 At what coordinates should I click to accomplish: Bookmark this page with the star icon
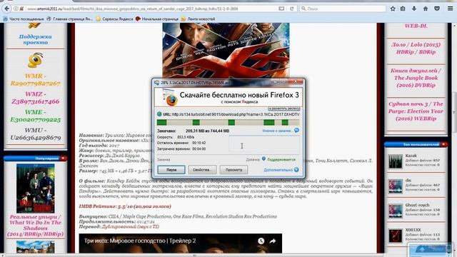tap(393, 9)
